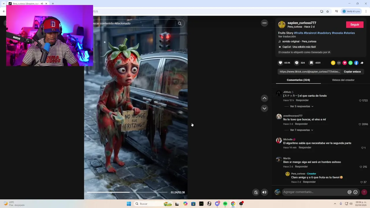
Task: Go to the previous video with up arrow
Action: 264,98
